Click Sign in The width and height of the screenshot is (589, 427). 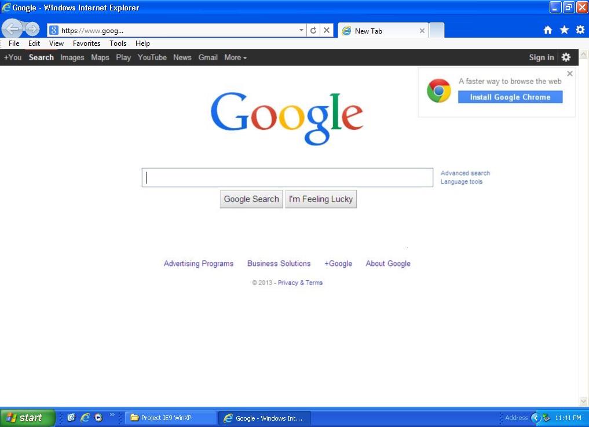tap(542, 57)
